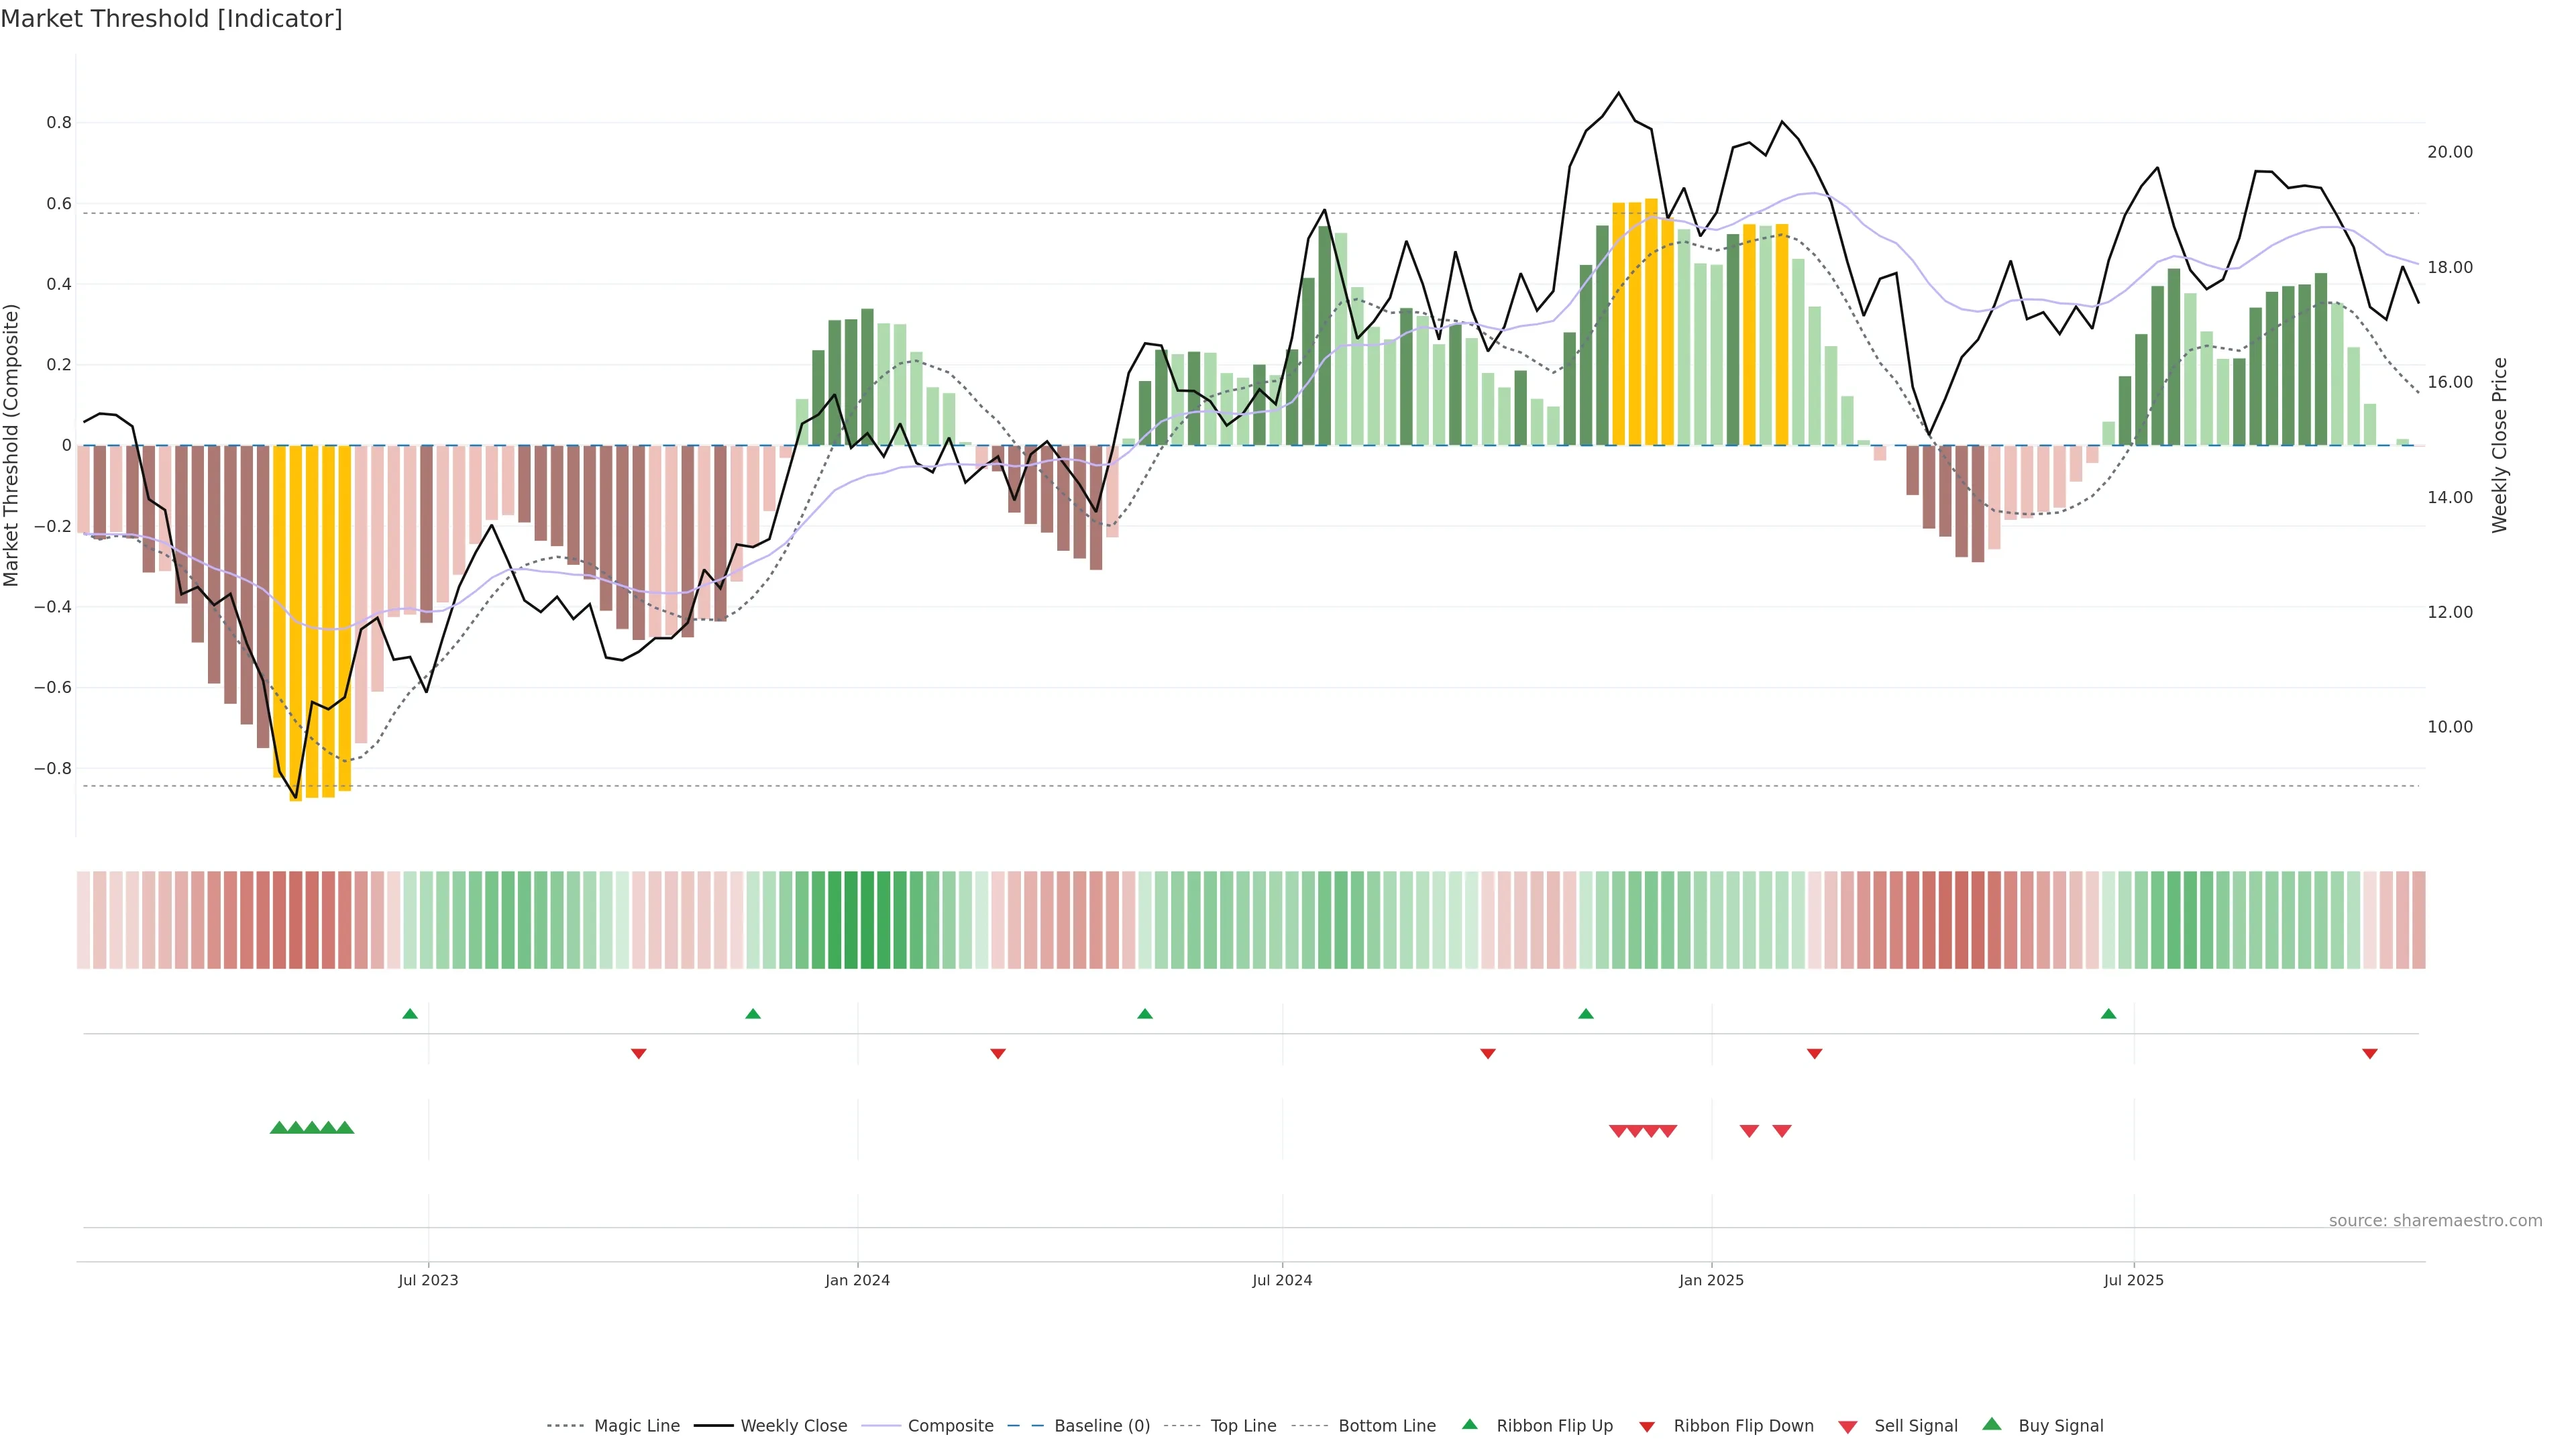Click the last red ribbon flip-down marker
The height and width of the screenshot is (1449, 2576).
[x=2370, y=1054]
